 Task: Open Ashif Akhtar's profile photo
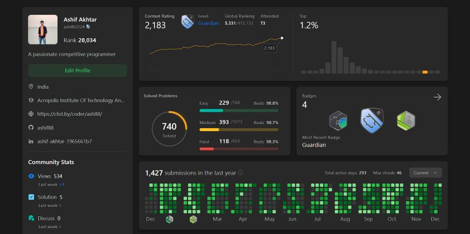(43, 30)
